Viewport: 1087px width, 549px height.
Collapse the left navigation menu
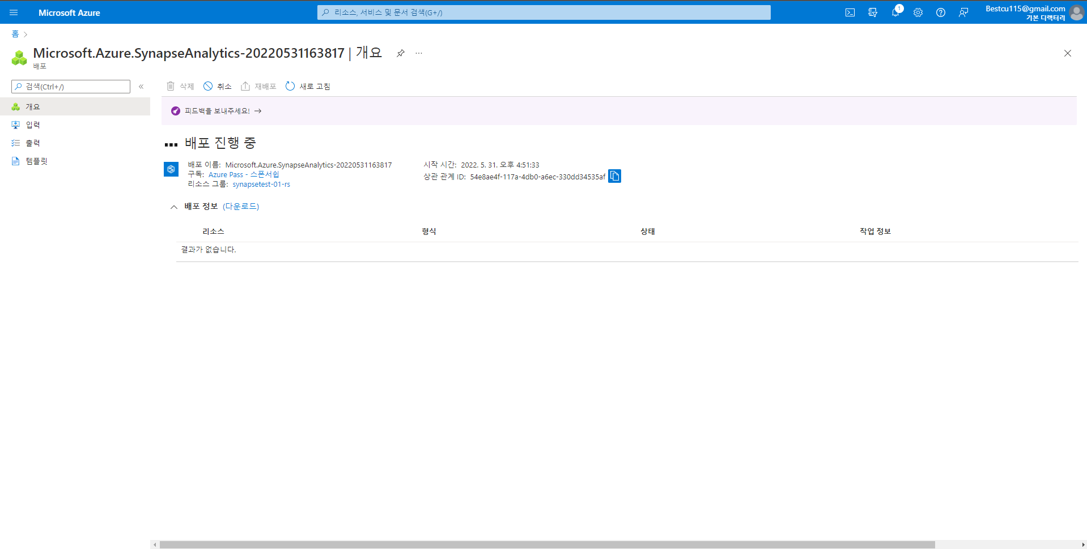tap(141, 87)
